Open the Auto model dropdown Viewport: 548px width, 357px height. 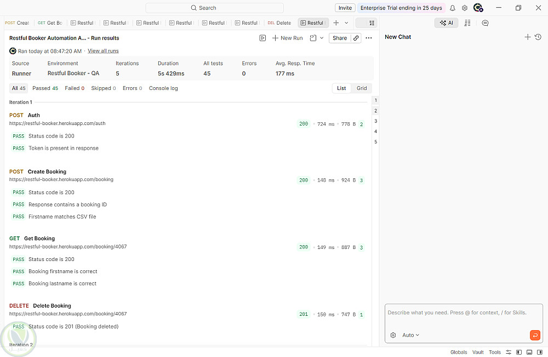pos(410,335)
